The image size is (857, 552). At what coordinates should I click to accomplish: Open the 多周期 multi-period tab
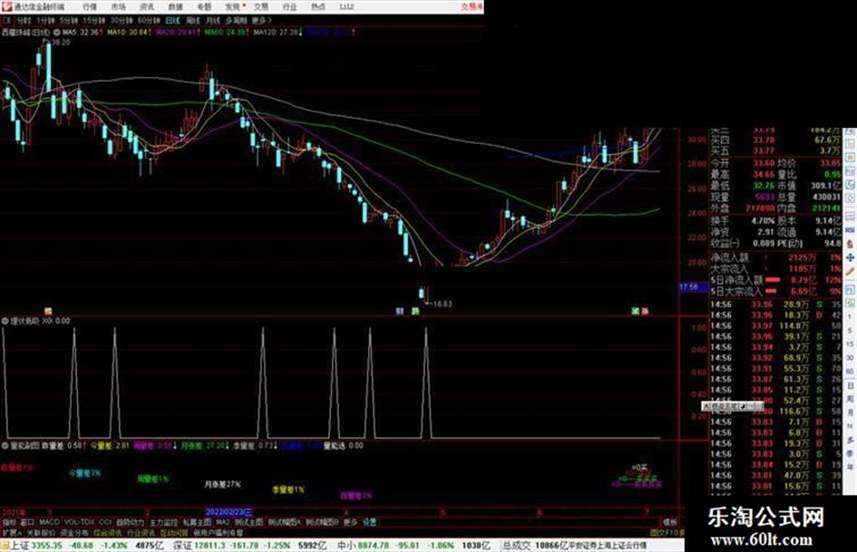coord(236,20)
